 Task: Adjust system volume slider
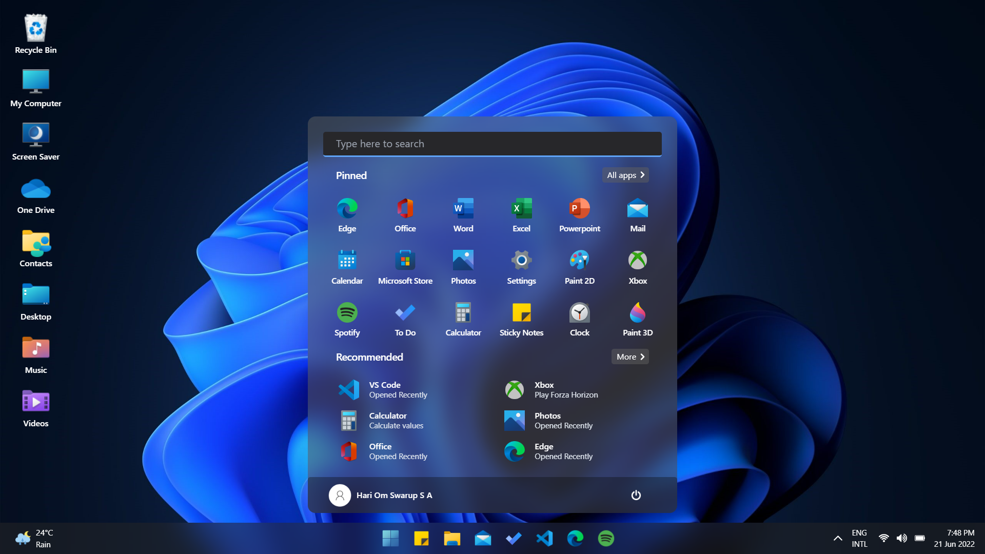coord(900,539)
